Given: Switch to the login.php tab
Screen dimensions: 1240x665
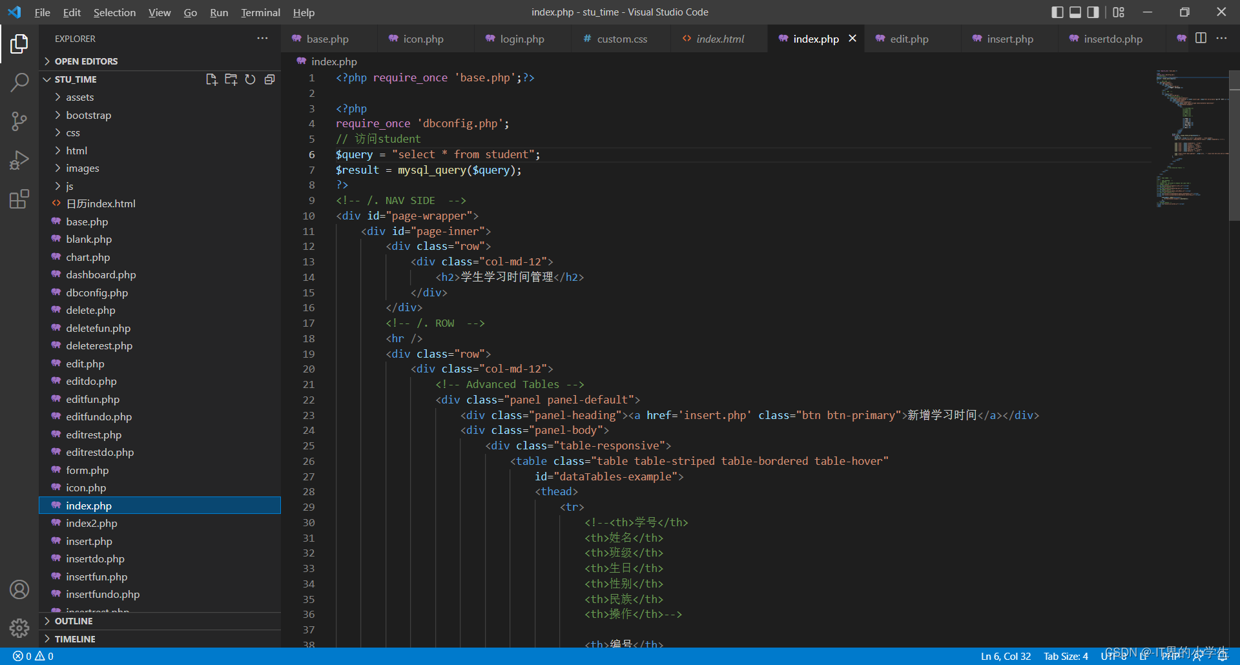Looking at the screenshot, I should 522,39.
